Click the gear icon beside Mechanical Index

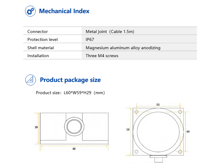tap(30, 11)
